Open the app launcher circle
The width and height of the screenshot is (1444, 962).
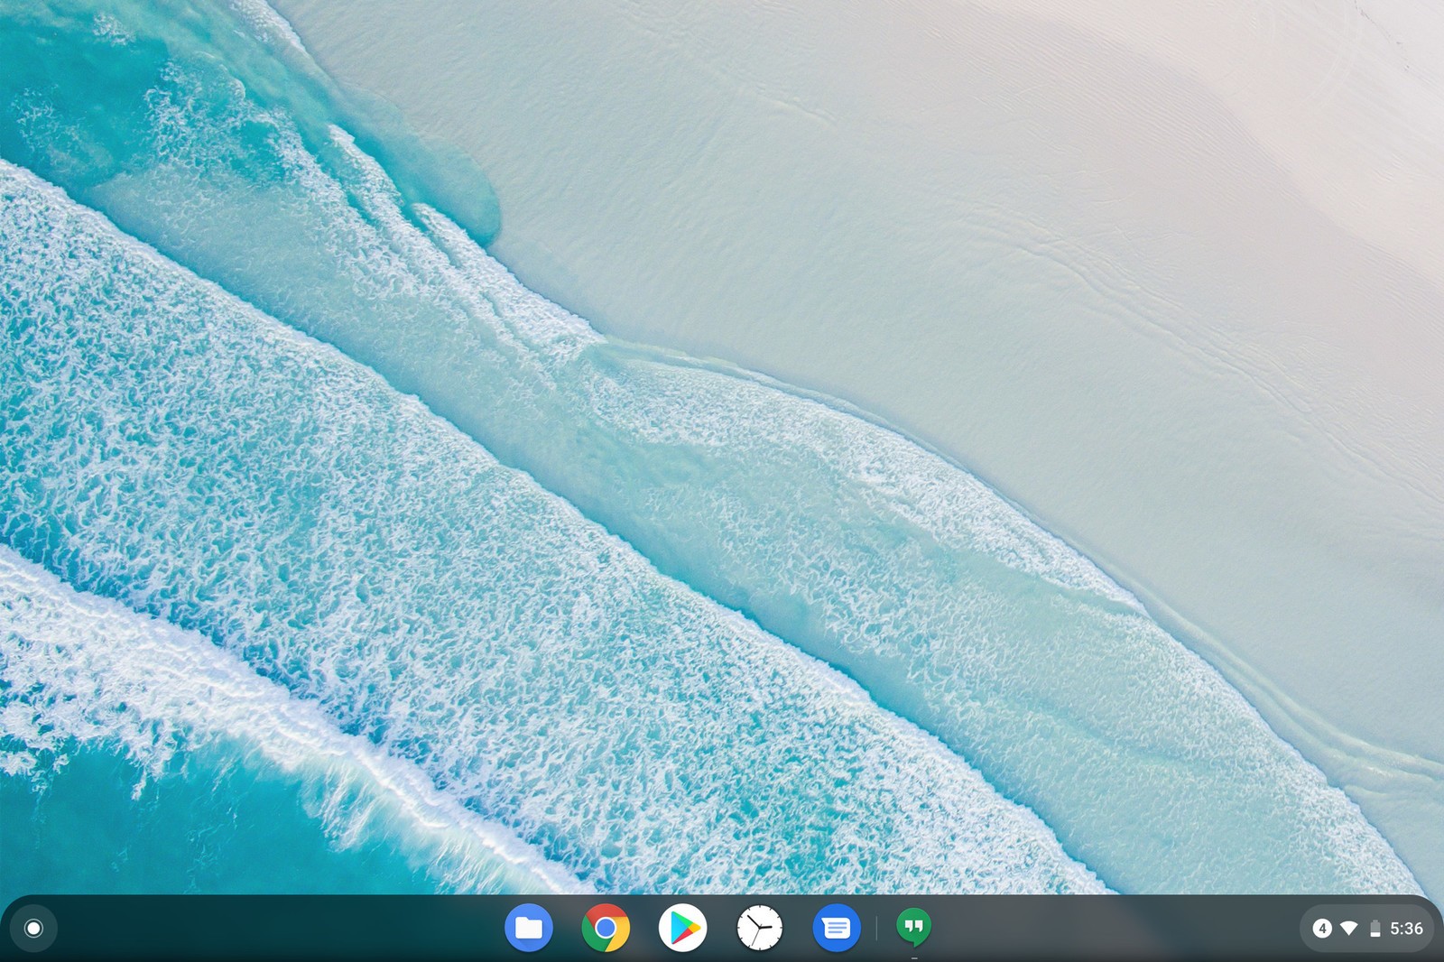point(32,928)
